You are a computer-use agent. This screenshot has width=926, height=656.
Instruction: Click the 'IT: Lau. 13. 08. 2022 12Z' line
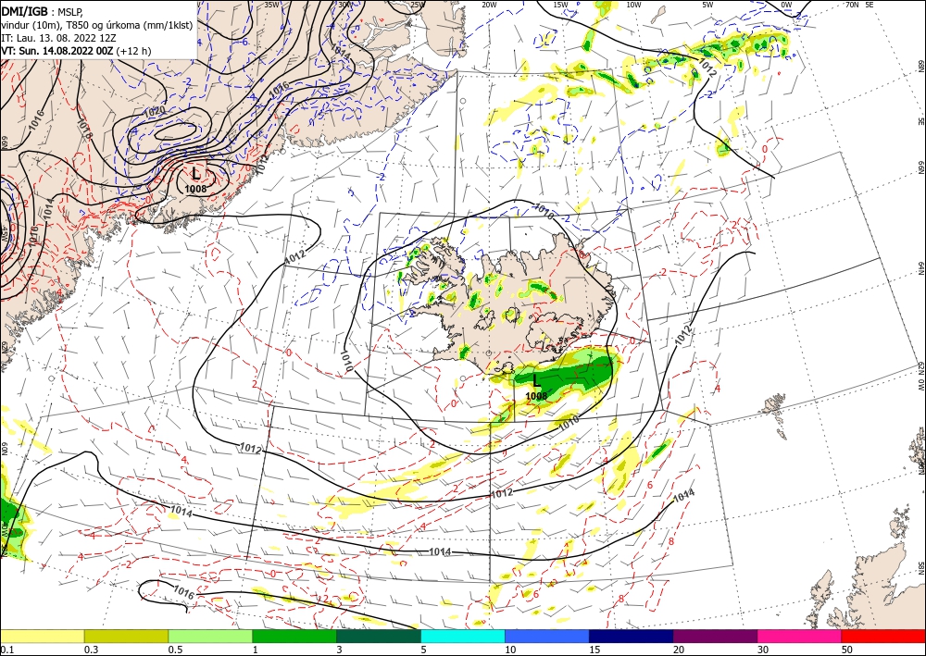[58, 38]
